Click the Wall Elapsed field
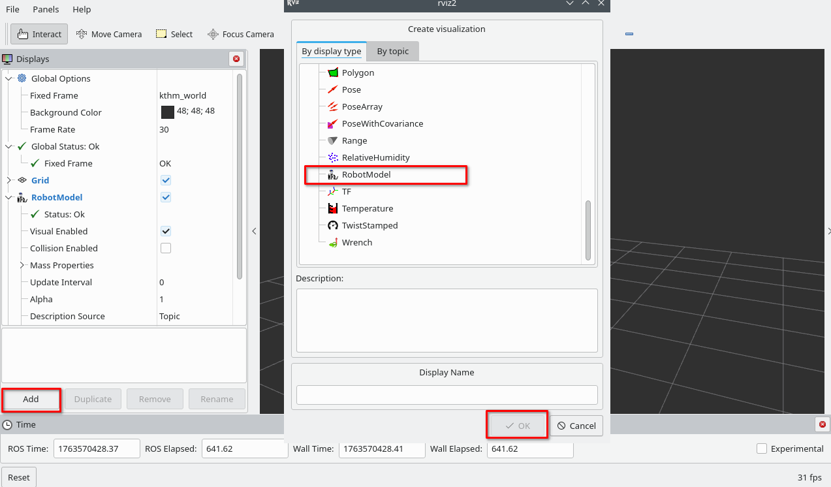The image size is (831, 487). [530, 448]
